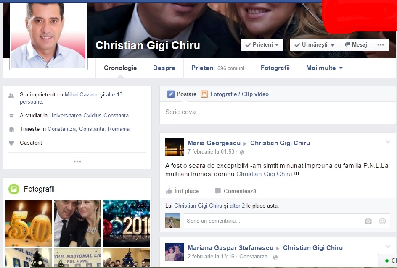Open the Prieteni friends dropdown button
This screenshot has height=268, width=397.
coord(262,45)
